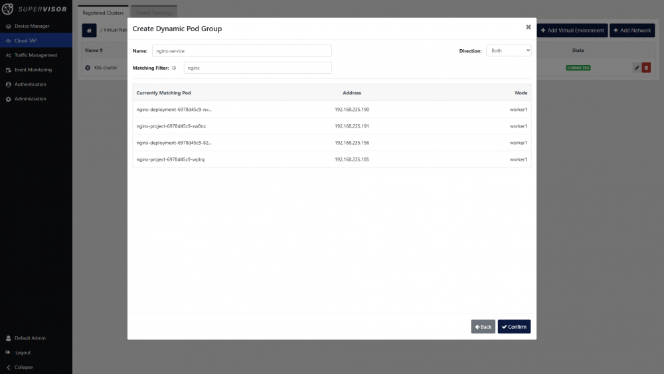The width and height of the screenshot is (664, 374).
Task: Click the pencil edit cluster icon
Action: pos(637,68)
